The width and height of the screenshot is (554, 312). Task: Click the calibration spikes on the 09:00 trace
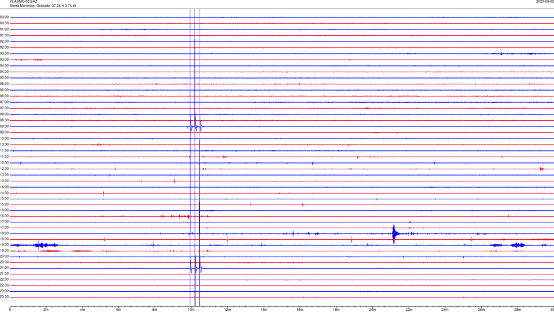tap(195, 127)
